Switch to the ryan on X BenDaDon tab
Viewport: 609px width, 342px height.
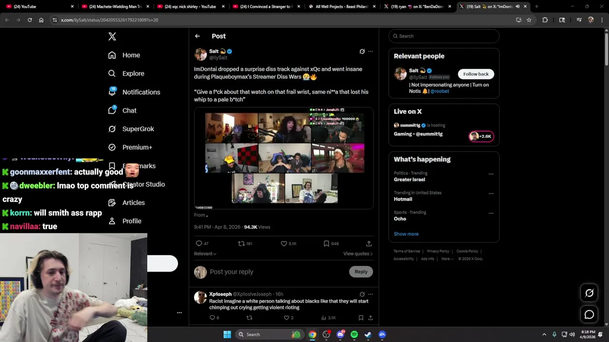[x=418, y=7]
